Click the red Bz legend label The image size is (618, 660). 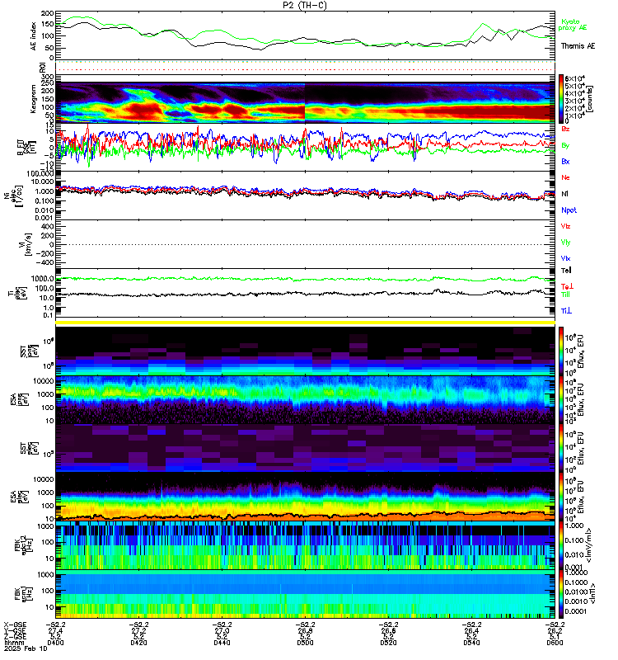[x=565, y=129]
